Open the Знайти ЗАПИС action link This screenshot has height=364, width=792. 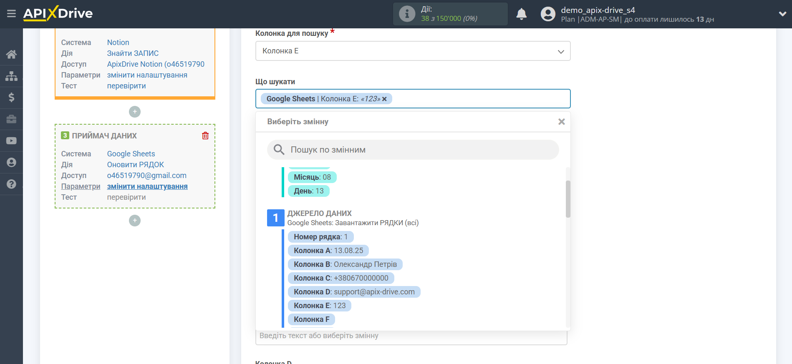pos(133,53)
